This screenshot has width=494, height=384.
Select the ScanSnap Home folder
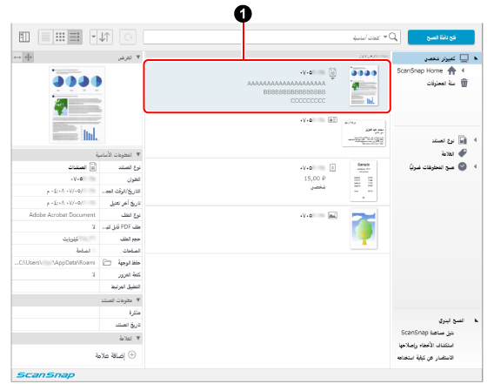(x=420, y=71)
